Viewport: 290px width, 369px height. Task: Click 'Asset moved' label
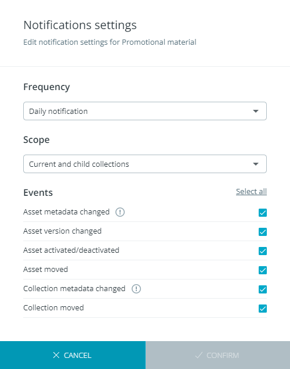(x=46, y=270)
